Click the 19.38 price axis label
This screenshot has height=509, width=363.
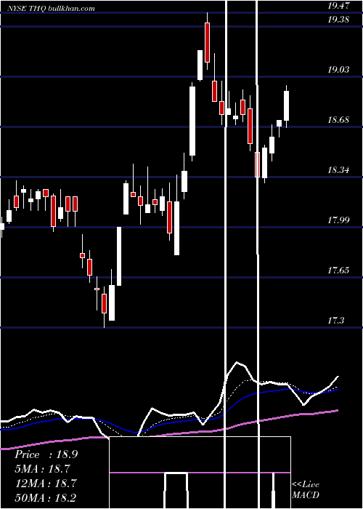pyautogui.click(x=338, y=20)
